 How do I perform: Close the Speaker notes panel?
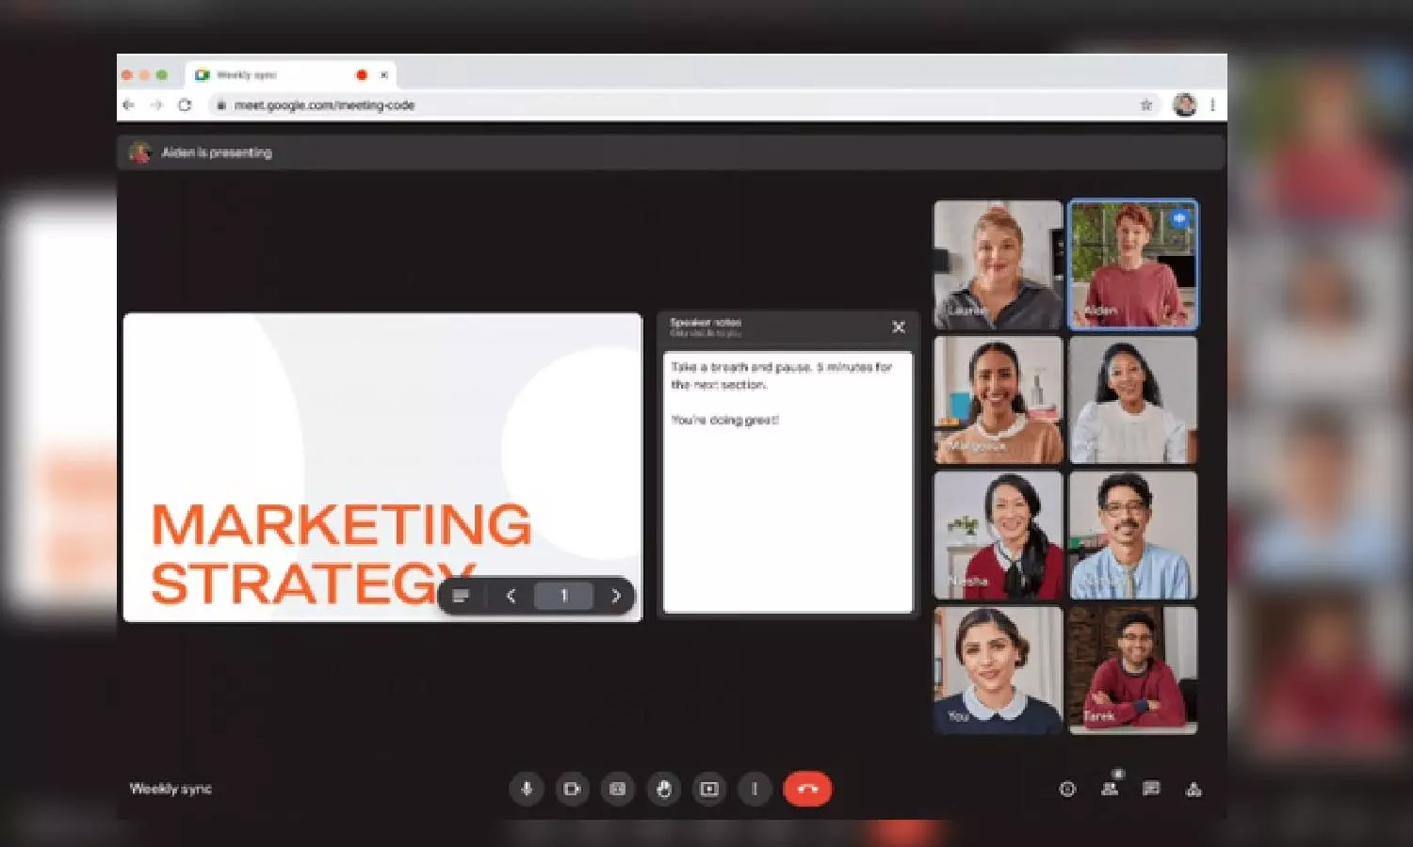coord(899,327)
